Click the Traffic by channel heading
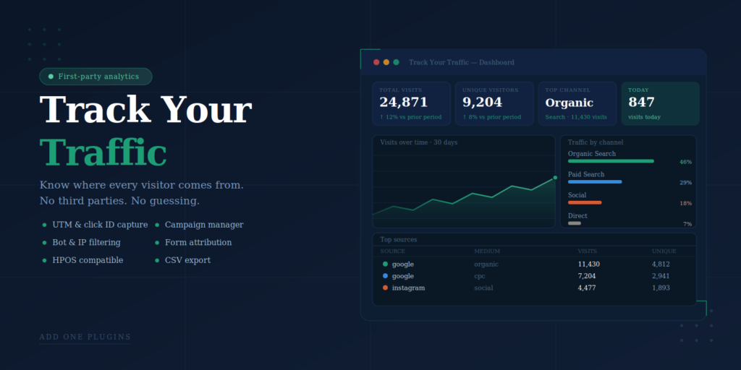 pyautogui.click(x=596, y=142)
